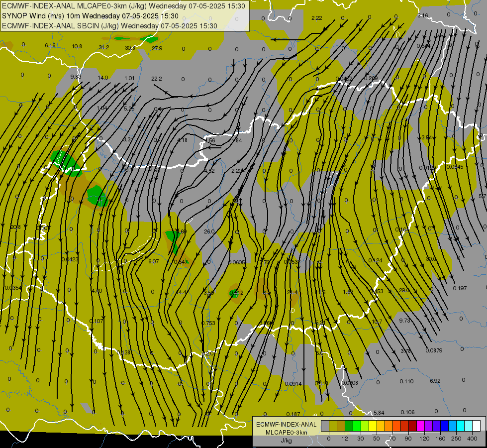Image resolution: width=487 pixels, height=448 pixels.
Task: Click the map value '3.16'
Action: click(422, 15)
